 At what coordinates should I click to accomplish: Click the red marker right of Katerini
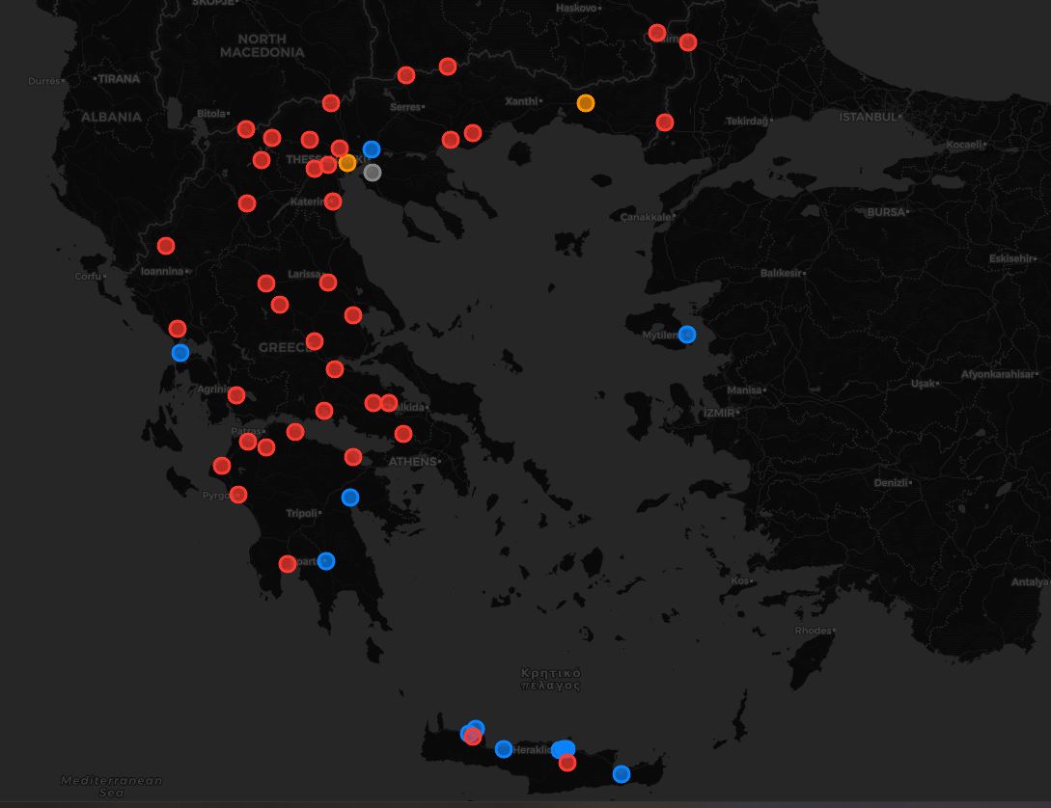pos(333,202)
